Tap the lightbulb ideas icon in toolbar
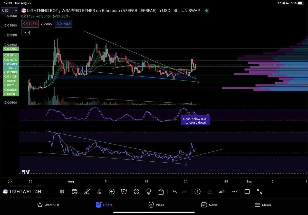This screenshot has height=215, width=308. [149, 191]
